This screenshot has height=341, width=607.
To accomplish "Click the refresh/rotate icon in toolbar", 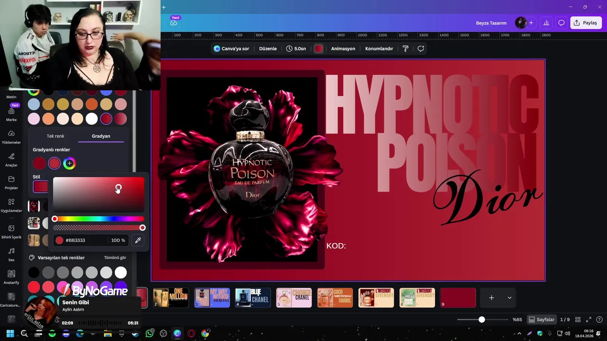I will [421, 48].
